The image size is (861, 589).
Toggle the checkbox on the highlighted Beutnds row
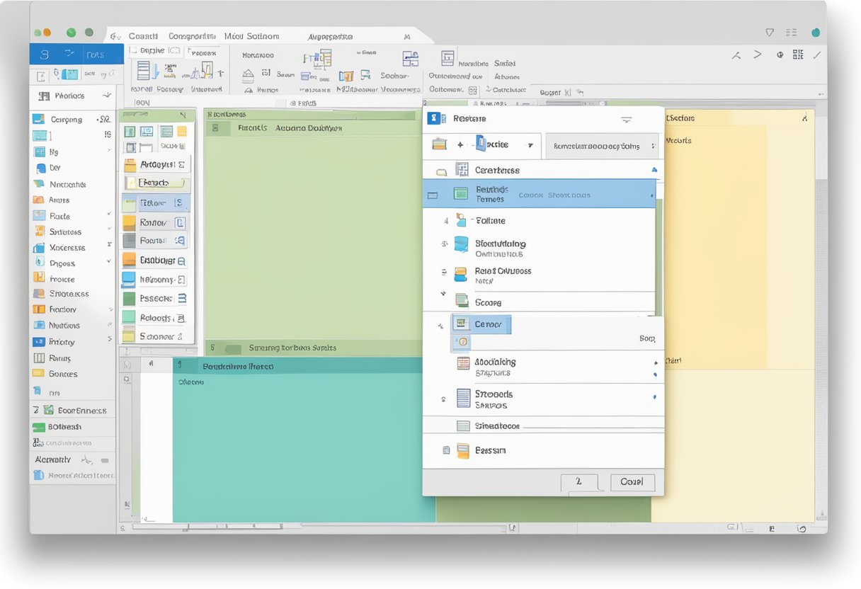433,195
